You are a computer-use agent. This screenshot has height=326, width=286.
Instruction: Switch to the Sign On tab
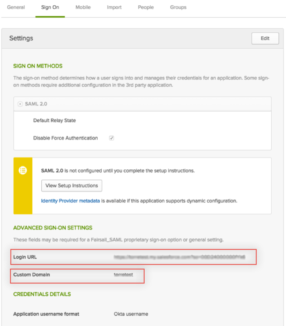coord(50,7)
